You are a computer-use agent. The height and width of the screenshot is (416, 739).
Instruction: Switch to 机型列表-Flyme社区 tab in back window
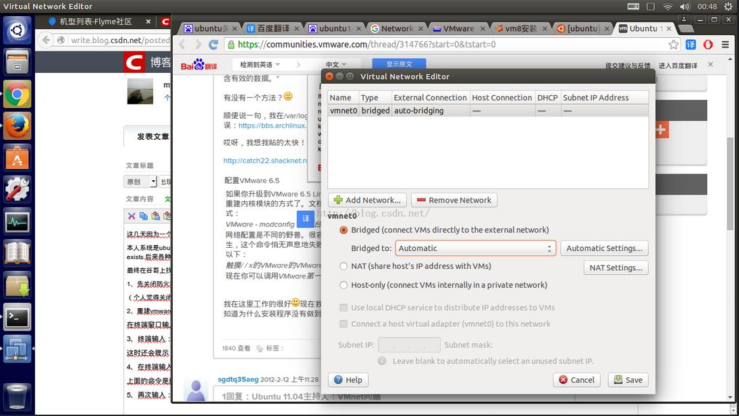tap(99, 22)
